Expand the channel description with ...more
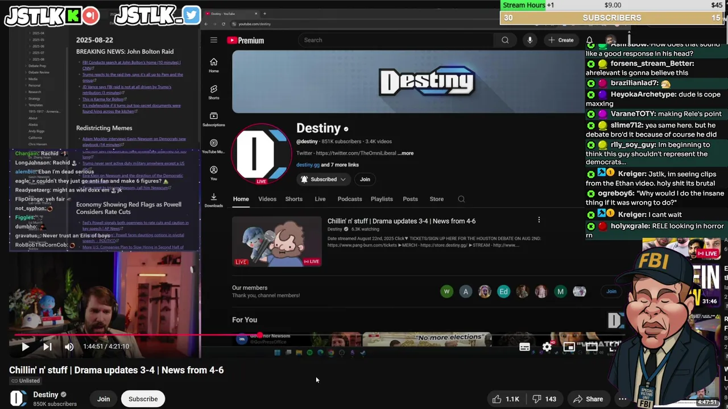Viewport: 728px width, 409px height. point(406,153)
